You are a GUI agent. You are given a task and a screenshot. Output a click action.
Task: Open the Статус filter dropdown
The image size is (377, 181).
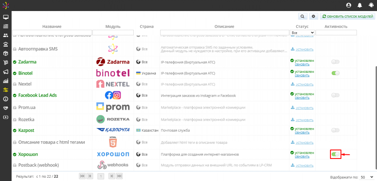(x=303, y=32)
